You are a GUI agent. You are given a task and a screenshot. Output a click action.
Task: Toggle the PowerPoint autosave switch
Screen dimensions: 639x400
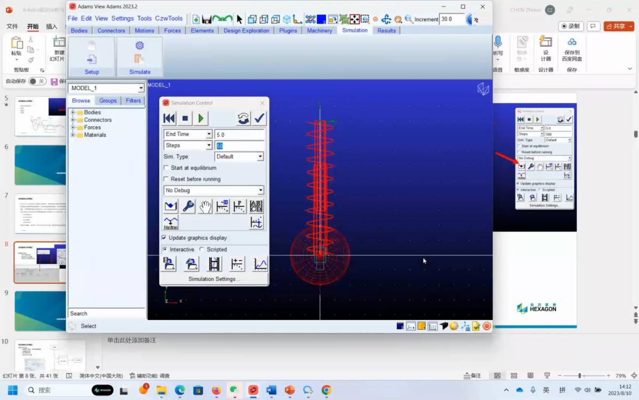[37, 81]
